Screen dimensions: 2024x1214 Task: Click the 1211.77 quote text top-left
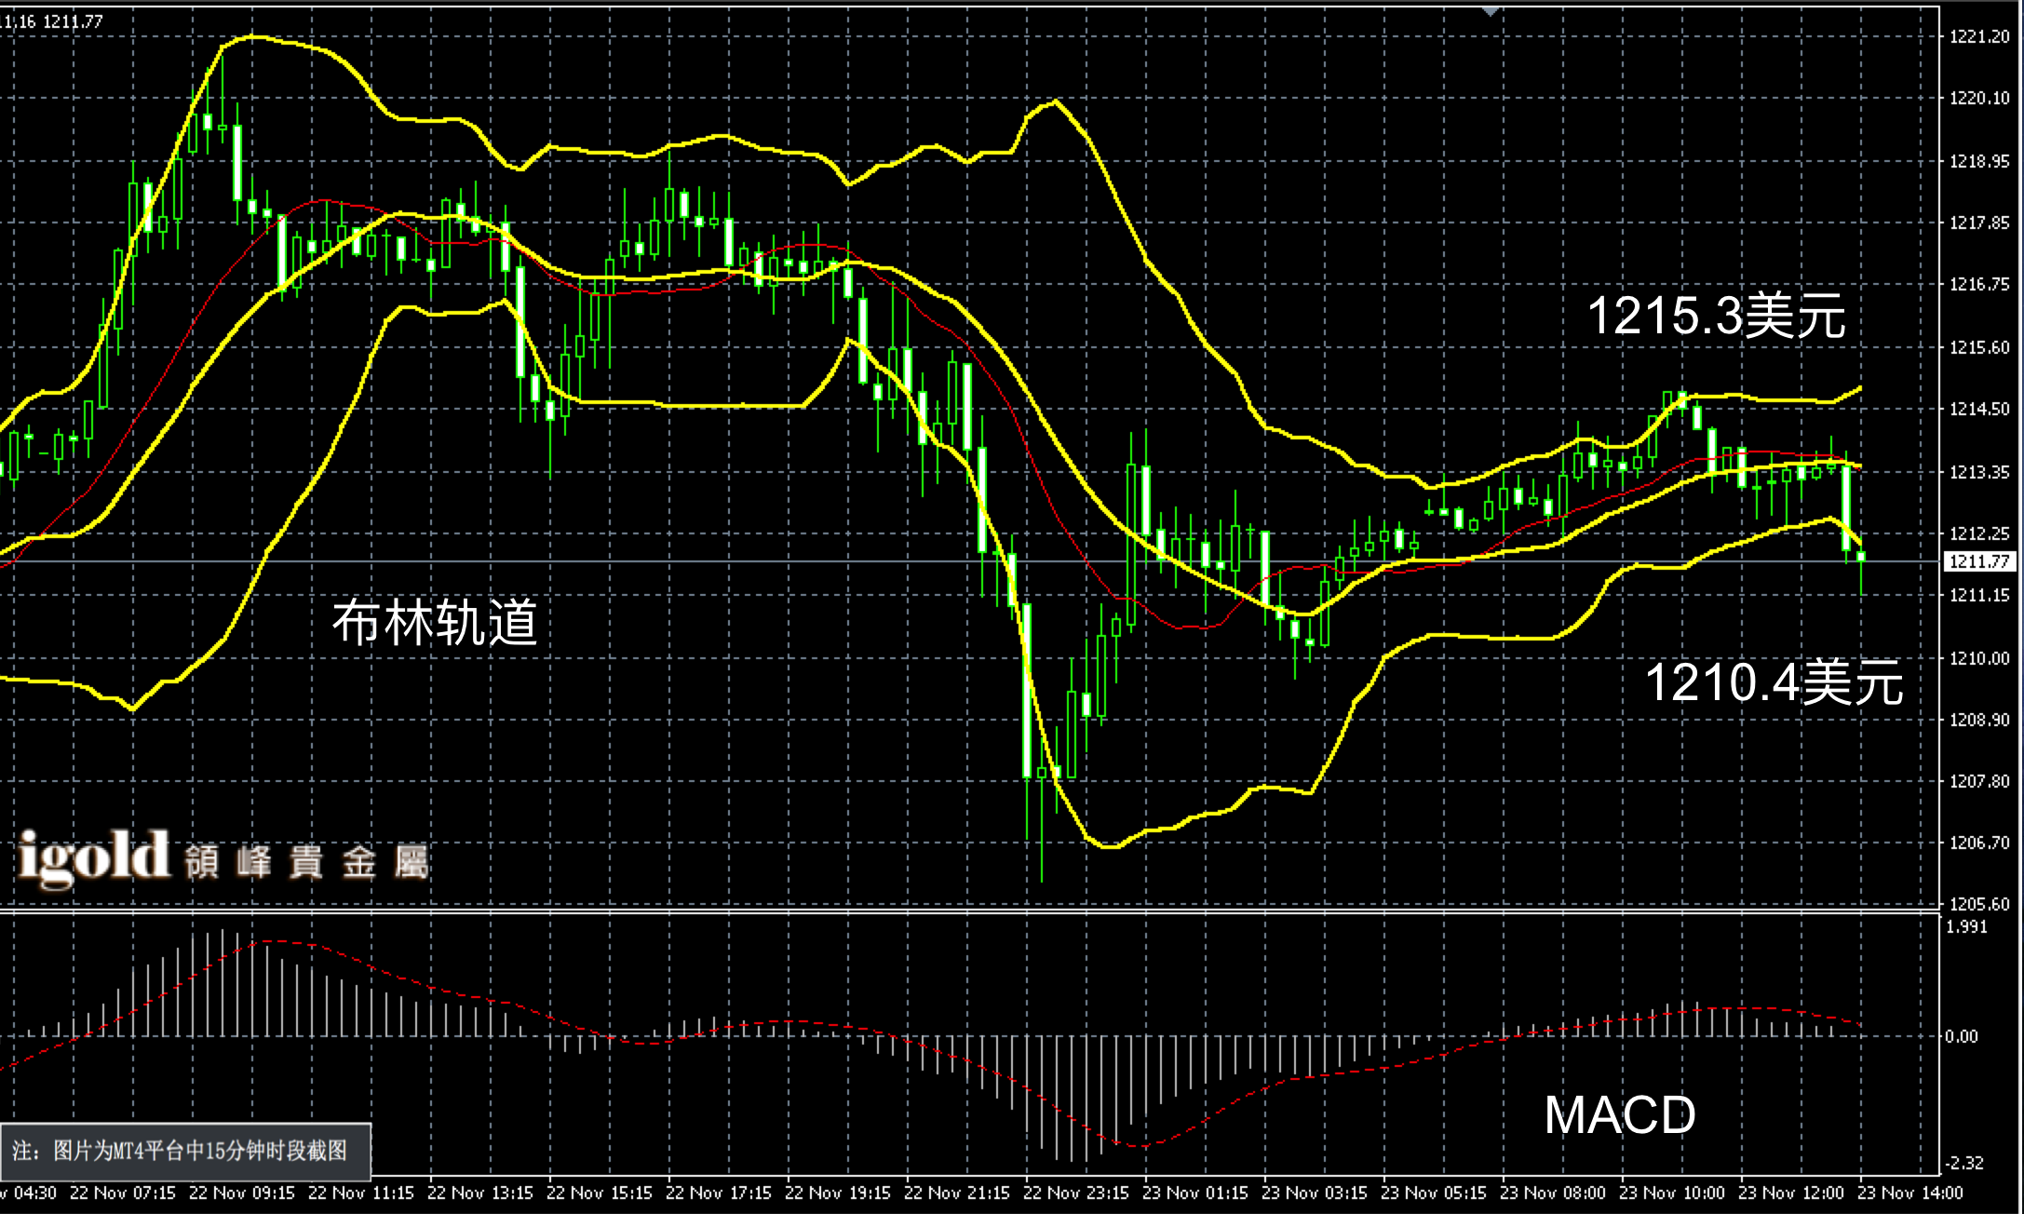(x=73, y=21)
